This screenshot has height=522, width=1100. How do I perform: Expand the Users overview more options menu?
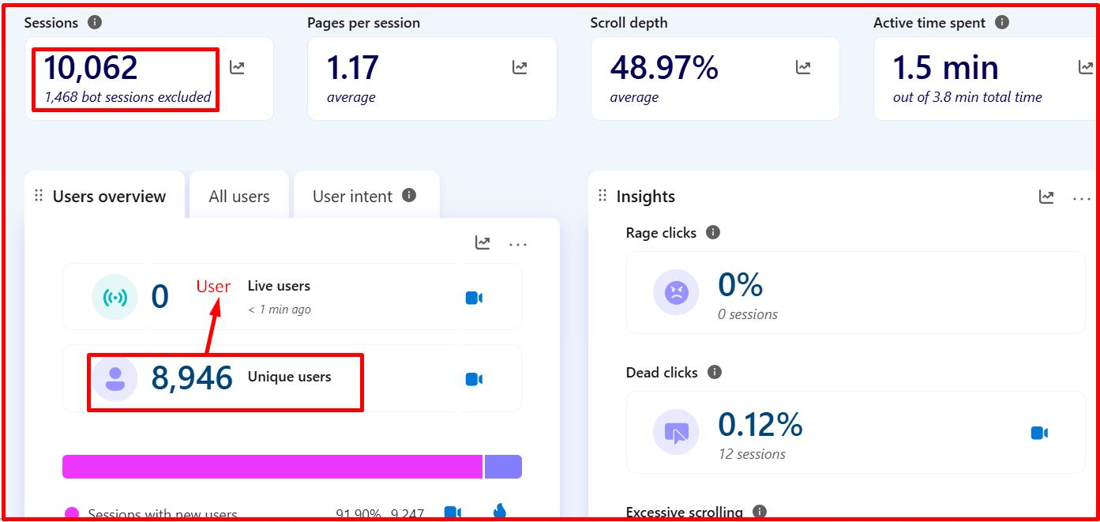coord(518,244)
